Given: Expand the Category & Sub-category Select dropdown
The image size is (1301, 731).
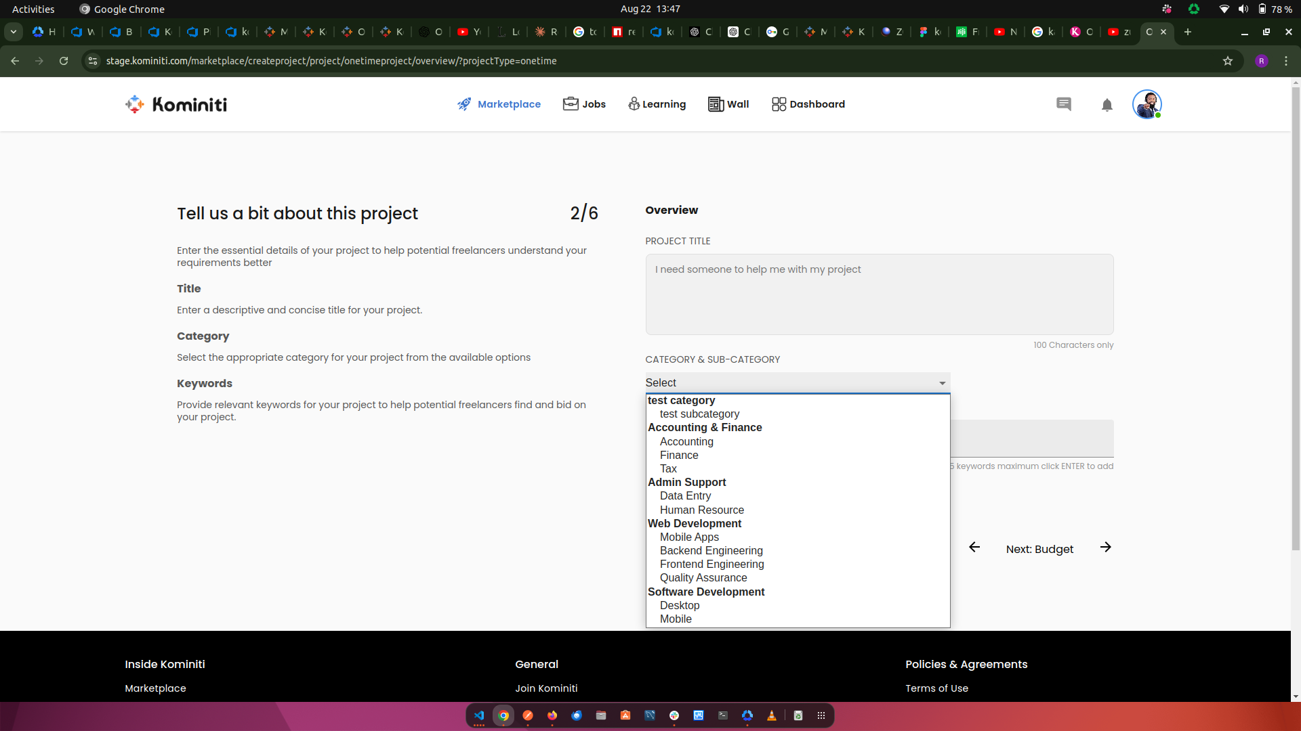Looking at the screenshot, I should point(797,383).
